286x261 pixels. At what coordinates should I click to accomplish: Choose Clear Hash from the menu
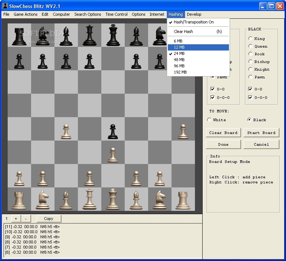[x=198, y=31]
